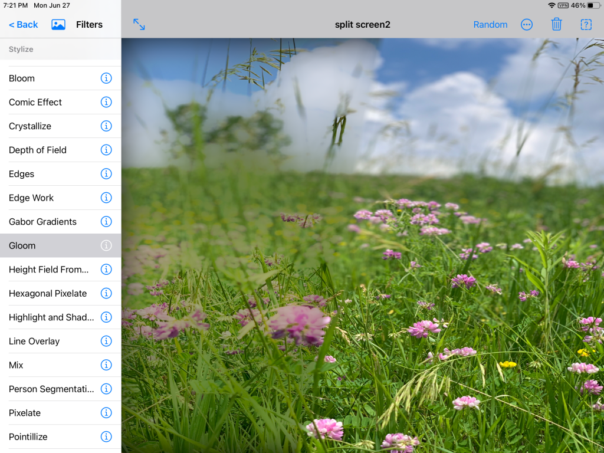This screenshot has width=604, height=453.
Task: Show info for the Bloom filter
Action: click(106, 78)
